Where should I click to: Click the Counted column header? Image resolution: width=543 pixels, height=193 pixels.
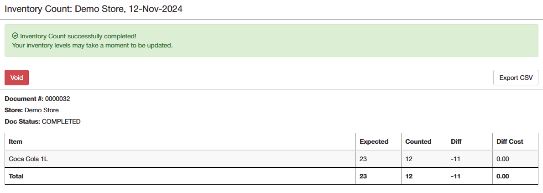point(418,141)
